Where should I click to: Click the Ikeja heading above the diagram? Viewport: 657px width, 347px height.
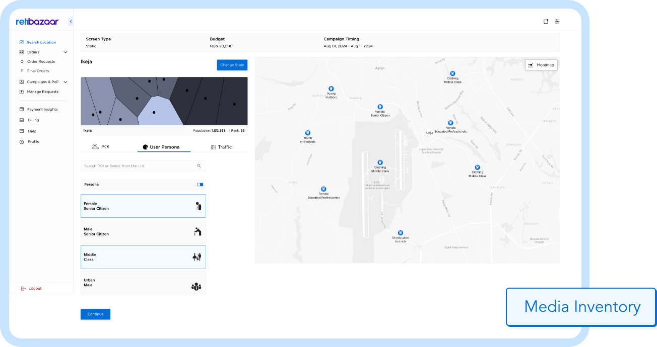(x=86, y=61)
